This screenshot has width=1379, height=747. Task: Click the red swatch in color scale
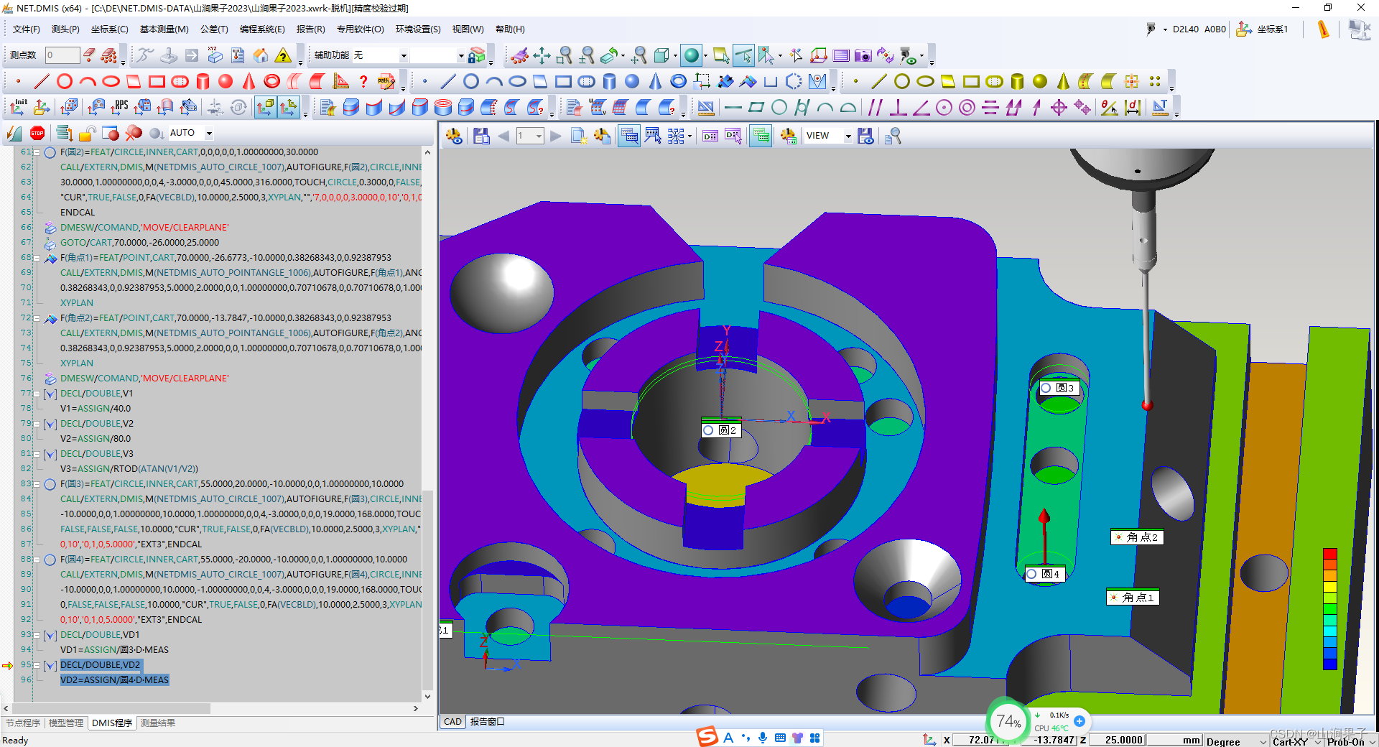[1330, 553]
